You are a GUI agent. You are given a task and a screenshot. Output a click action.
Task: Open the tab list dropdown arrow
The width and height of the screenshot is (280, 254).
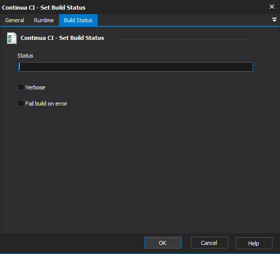coord(274,20)
